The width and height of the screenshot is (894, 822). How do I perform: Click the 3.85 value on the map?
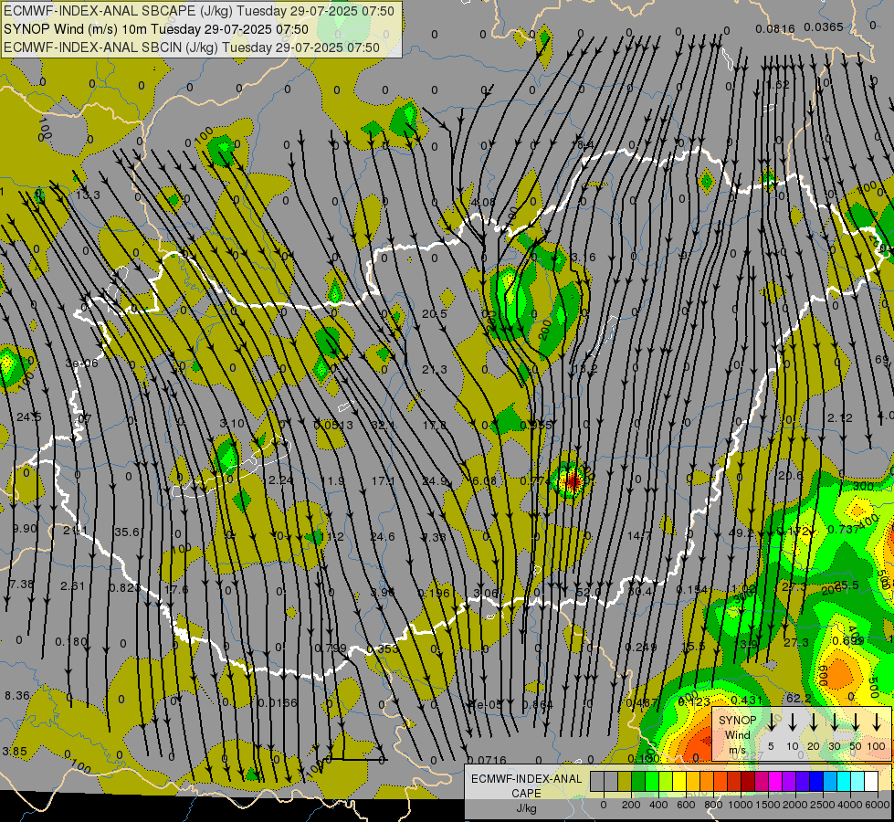(x=15, y=752)
